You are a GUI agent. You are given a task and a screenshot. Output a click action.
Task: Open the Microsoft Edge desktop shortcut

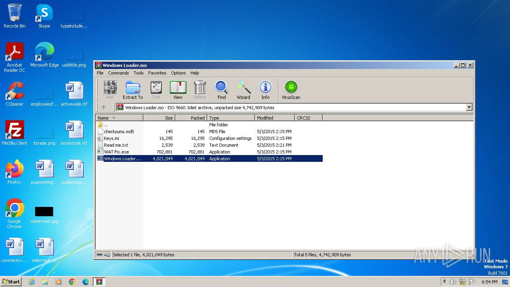point(44,55)
